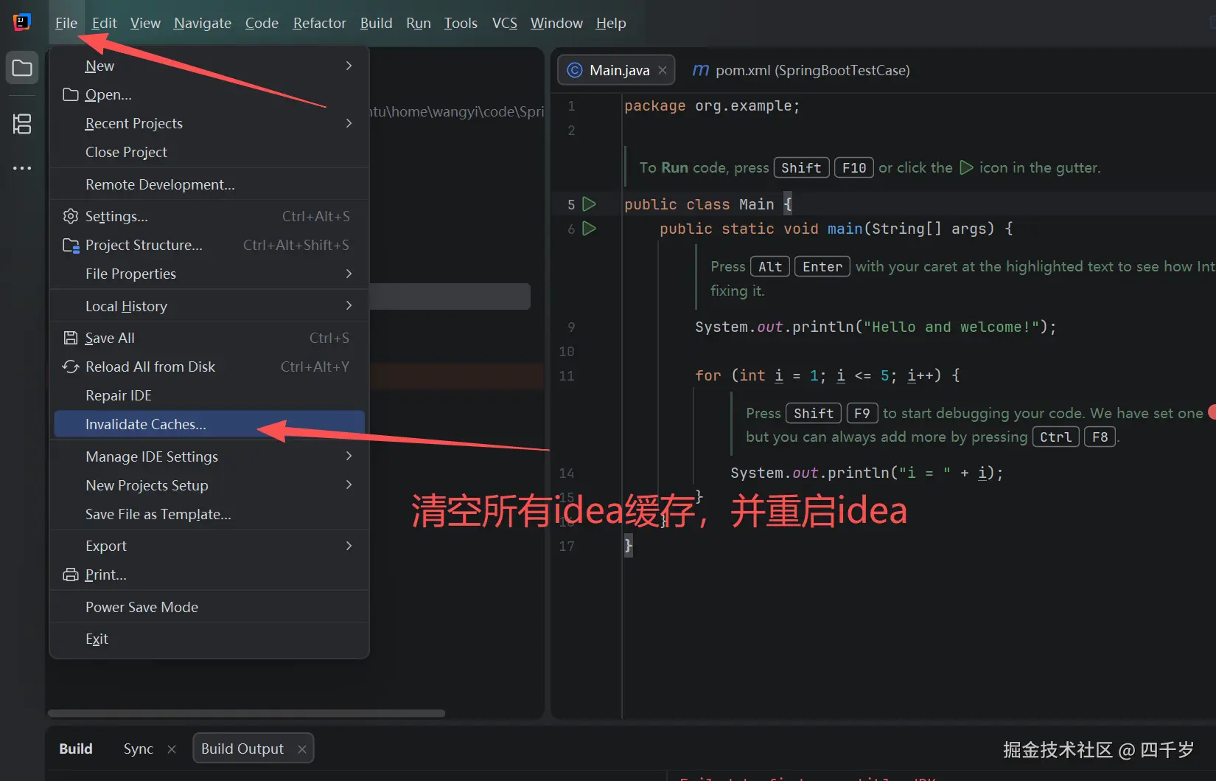Open the Navigate menu
Image resolution: width=1216 pixels, height=781 pixels.
202,23
